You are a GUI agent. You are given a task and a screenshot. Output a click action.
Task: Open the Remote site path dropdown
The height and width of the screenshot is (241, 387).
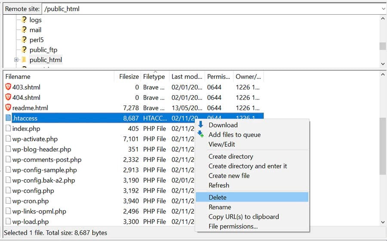pos(383,9)
